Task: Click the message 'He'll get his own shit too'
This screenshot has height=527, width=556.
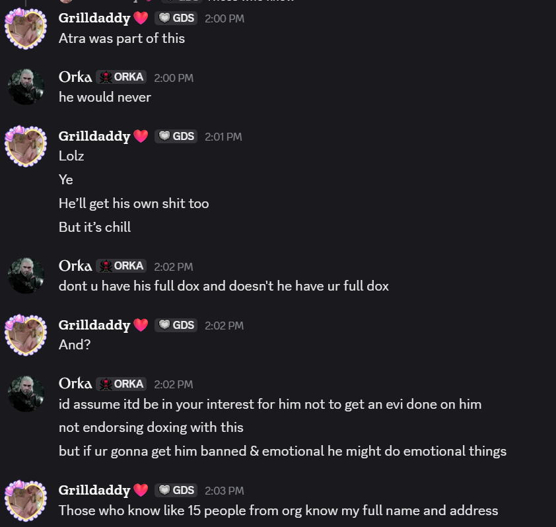Action: pyautogui.click(x=133, y=203)
